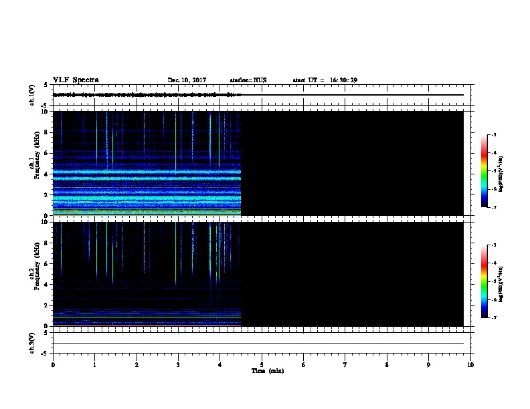Click the start UT time "16:30:29"
Screen dimensions: 530x409
[x=343, y=80]
